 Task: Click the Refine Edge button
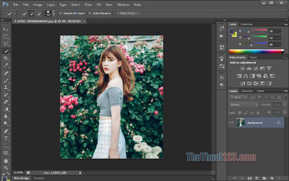(128, 13)
